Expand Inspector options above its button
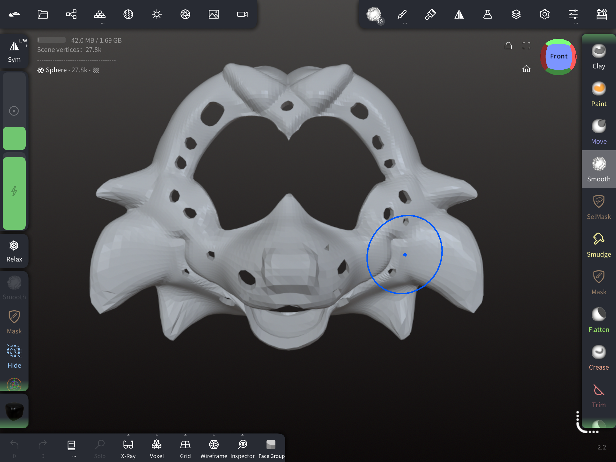 (242, 435)
